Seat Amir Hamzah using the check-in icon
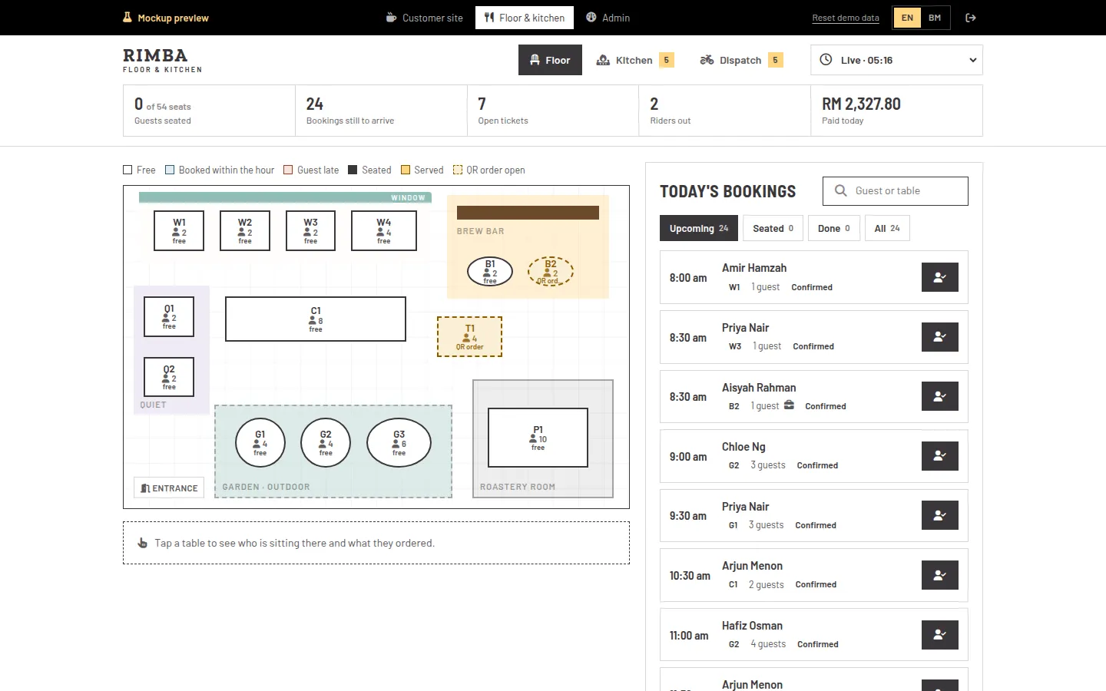Viewport: 1106px width, 691px height. [940, 277]
